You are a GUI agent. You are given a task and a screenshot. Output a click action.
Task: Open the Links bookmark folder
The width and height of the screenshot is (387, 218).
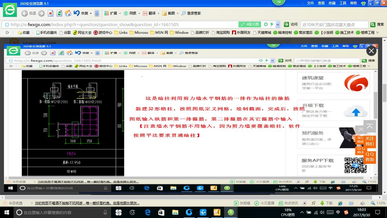[x=121, y=32]
